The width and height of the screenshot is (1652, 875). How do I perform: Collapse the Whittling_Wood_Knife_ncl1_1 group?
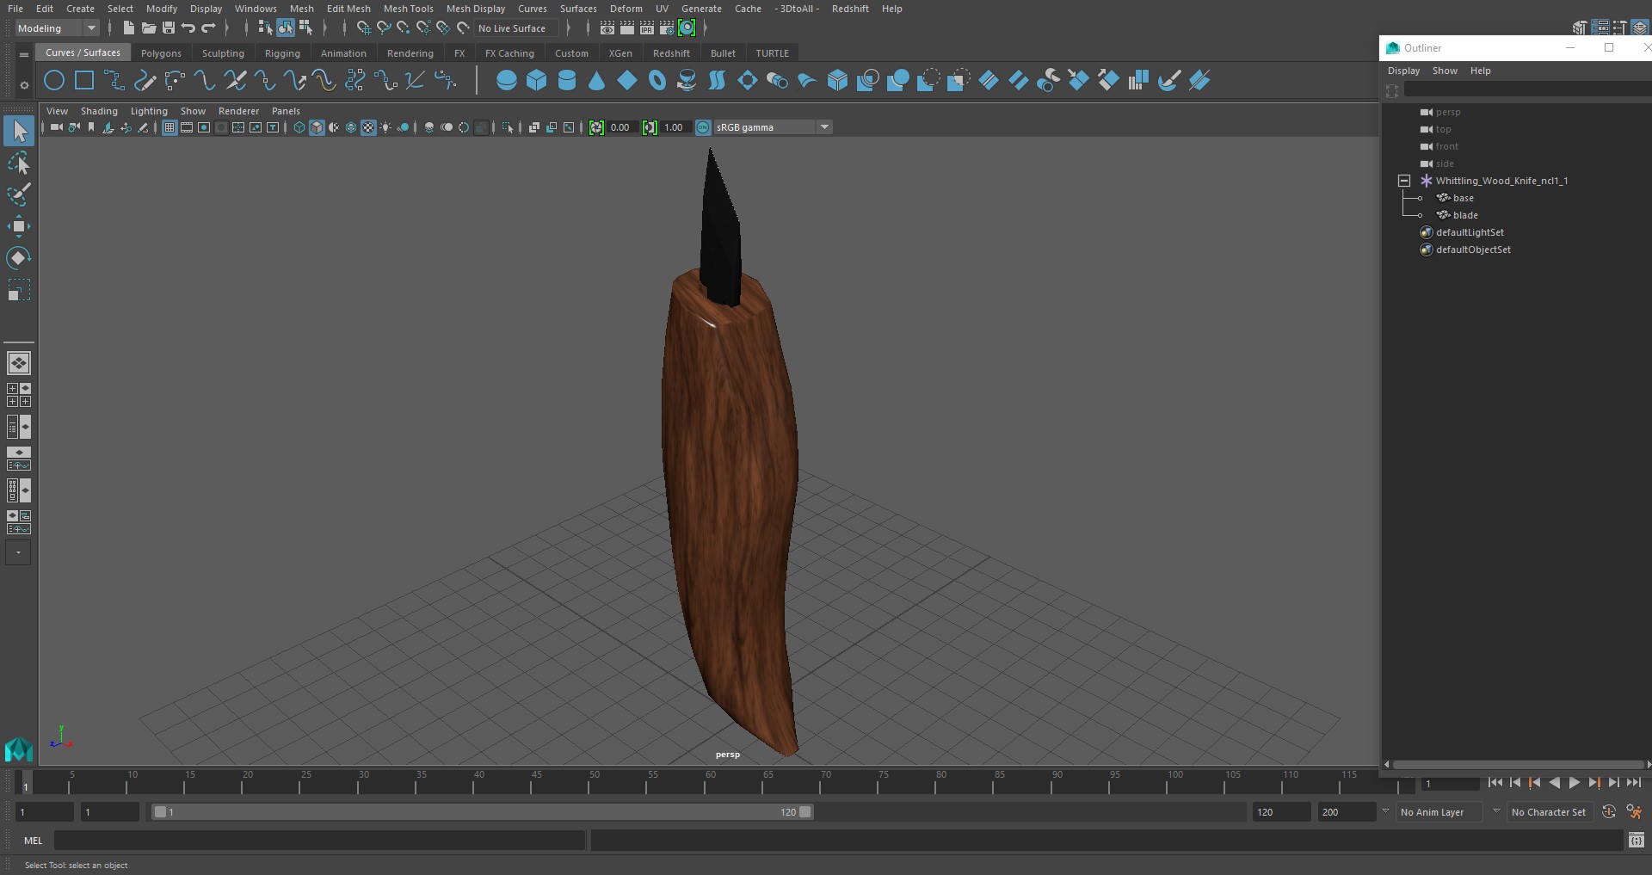(x=1404, y=181)
